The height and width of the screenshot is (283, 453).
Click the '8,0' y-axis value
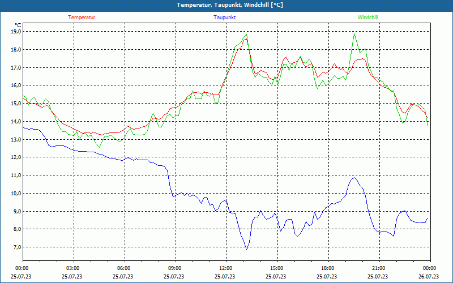(17, 229)
